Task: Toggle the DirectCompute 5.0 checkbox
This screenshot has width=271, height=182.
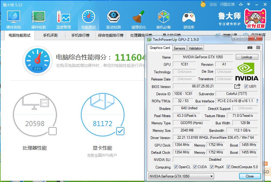Action: (229, 167)
